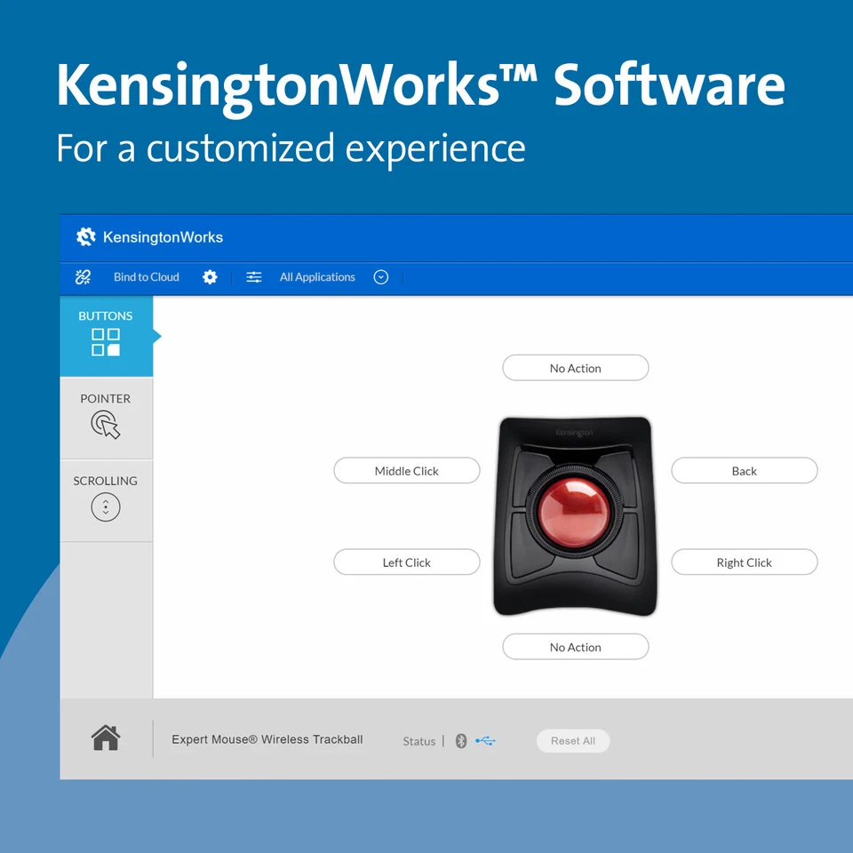Open the All Applications dropdown
Viewport: 853px width, 853px height.
(x=316, y=277)
